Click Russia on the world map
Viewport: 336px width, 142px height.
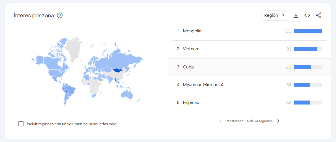(x=121, y=59)
